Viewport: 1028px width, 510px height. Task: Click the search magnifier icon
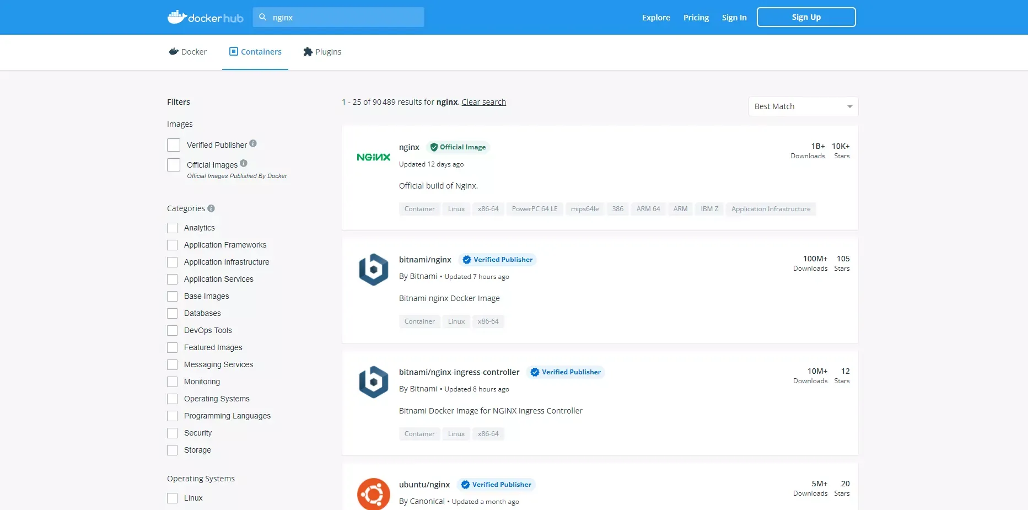(263, 17)
